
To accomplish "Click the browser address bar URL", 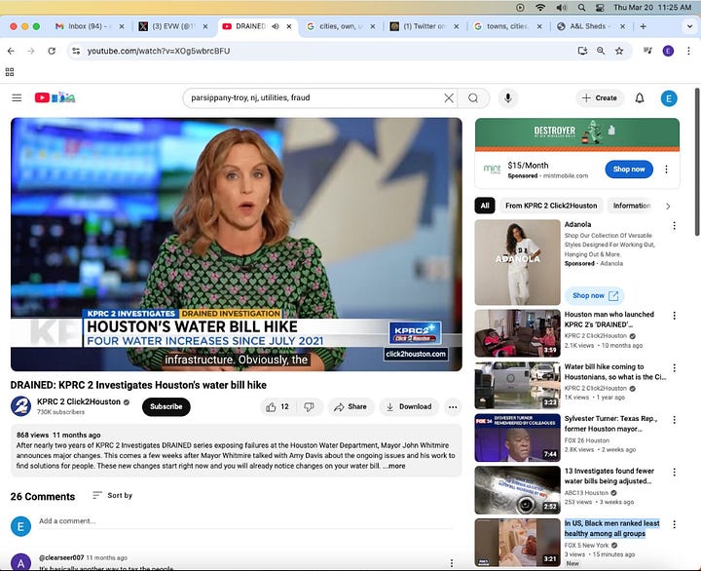I will point(159,51).
